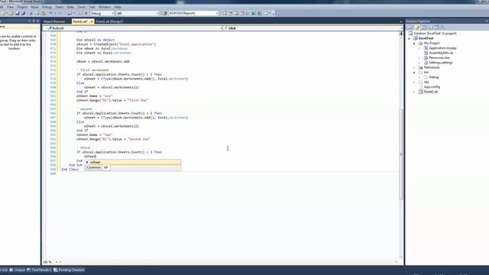The width and height of the screenshot is (489, 275).
Task: Click the Save icon in toolbar
Action: pyautogui.click(x=17, y=14)
